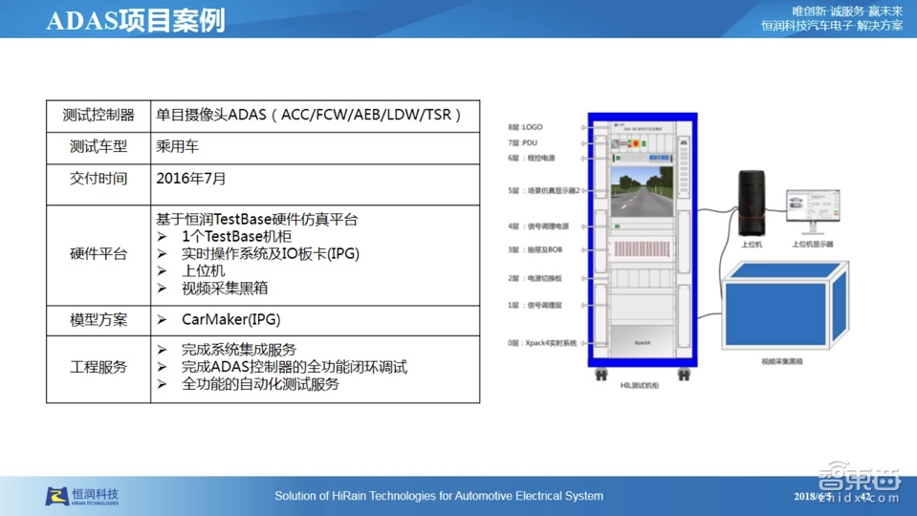This screenshot has width=917, height=516.
Task: Click the '视频采集黑箱' caption under the blue box
Action: [x=782, y=361]
